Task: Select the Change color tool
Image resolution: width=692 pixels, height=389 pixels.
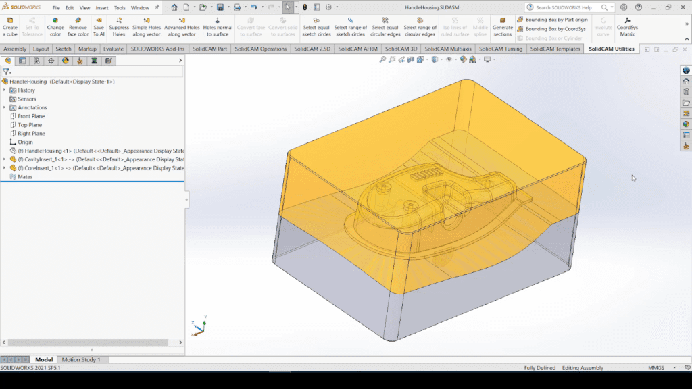Action: coord(55,27)
